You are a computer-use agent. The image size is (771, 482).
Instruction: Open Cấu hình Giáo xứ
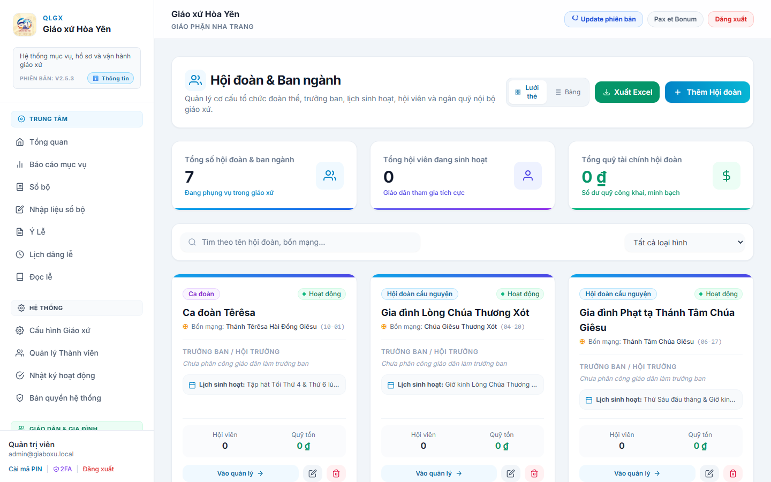77,330
